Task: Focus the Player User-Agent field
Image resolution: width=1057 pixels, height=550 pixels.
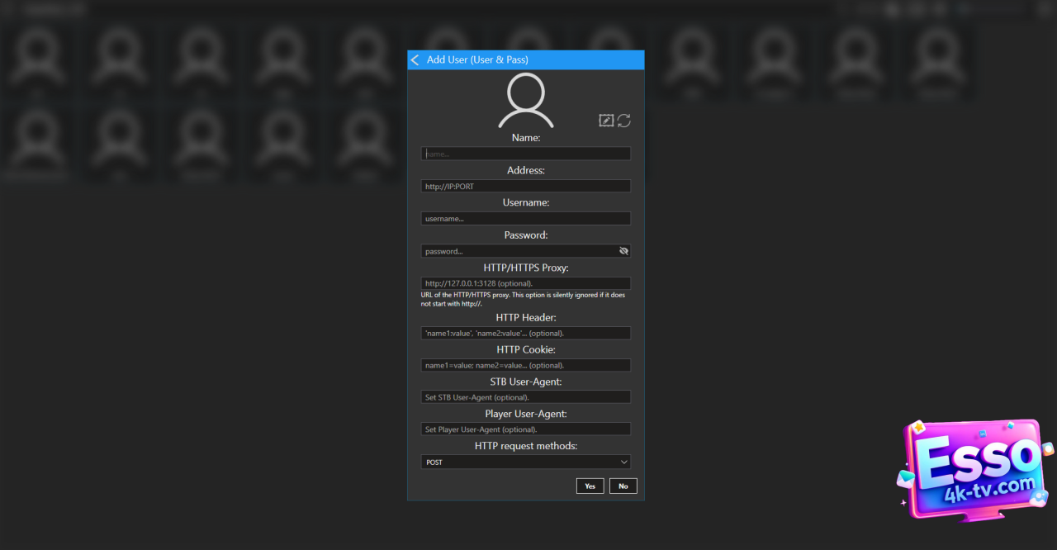Action: (525, 429)
